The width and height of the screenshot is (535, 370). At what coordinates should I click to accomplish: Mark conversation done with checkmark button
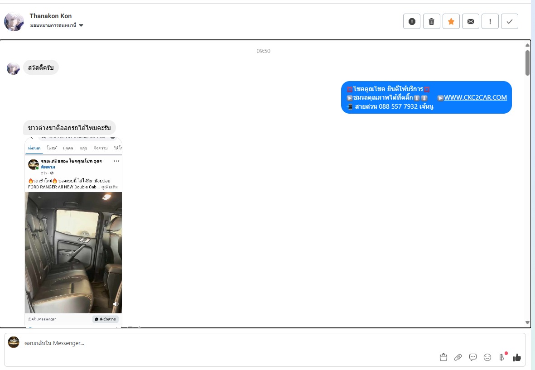pos(510,21)
